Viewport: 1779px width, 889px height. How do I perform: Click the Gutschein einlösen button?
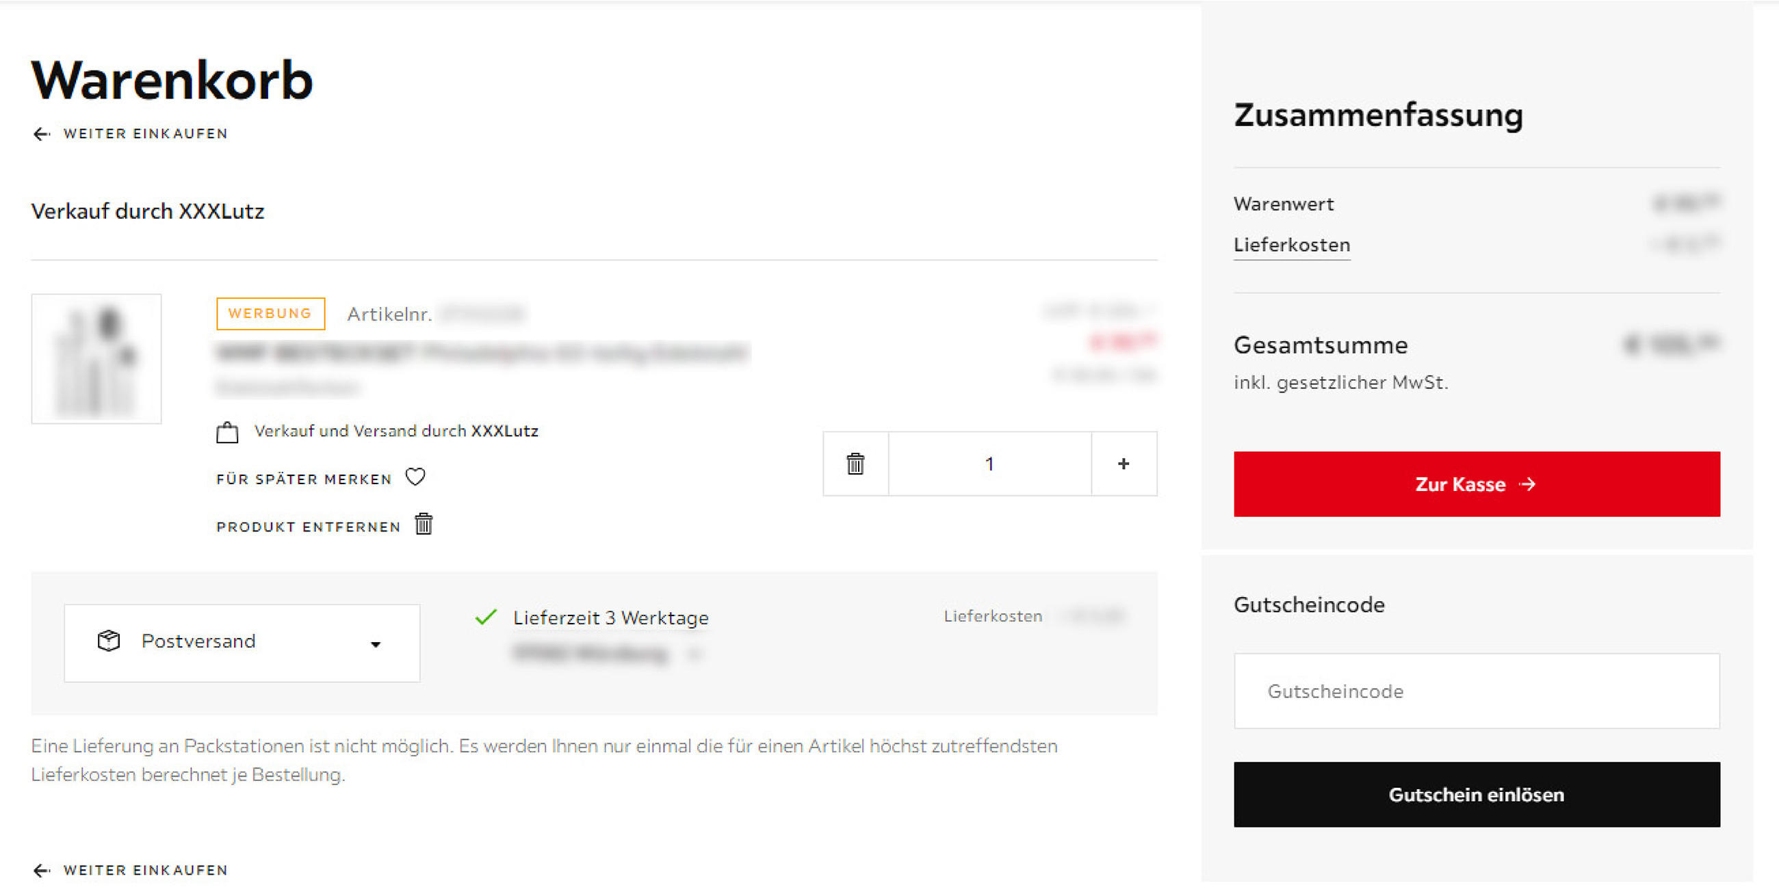point(1477,795)
